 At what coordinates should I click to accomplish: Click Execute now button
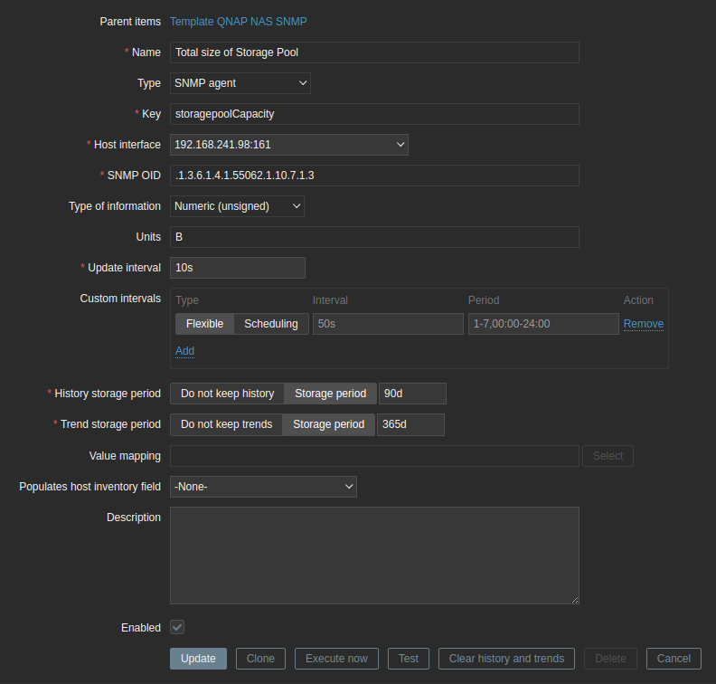coord(336,659)
